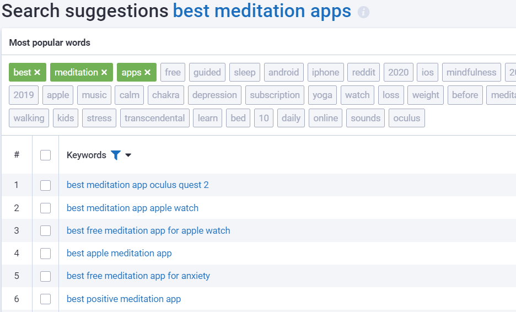
Task: Remove the 'apps' word filter tag
Action: click(x=147, y=72)
